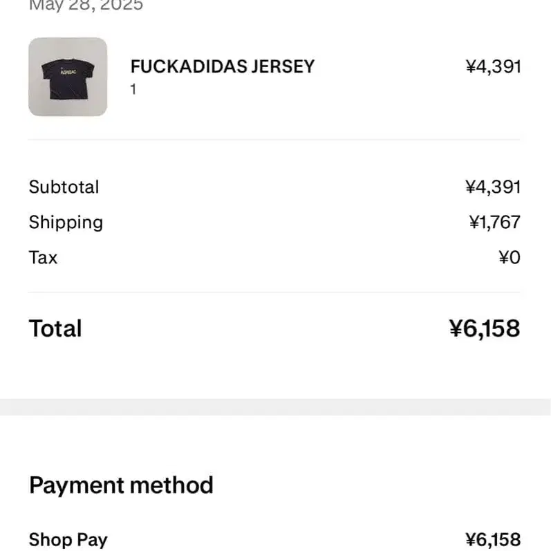
Task: Click the Subtotal label
Action: coord(64,187)
